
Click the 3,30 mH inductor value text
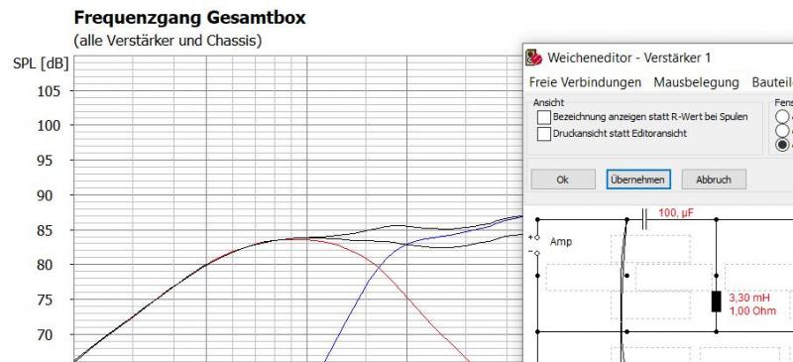(x=748, y=298)
